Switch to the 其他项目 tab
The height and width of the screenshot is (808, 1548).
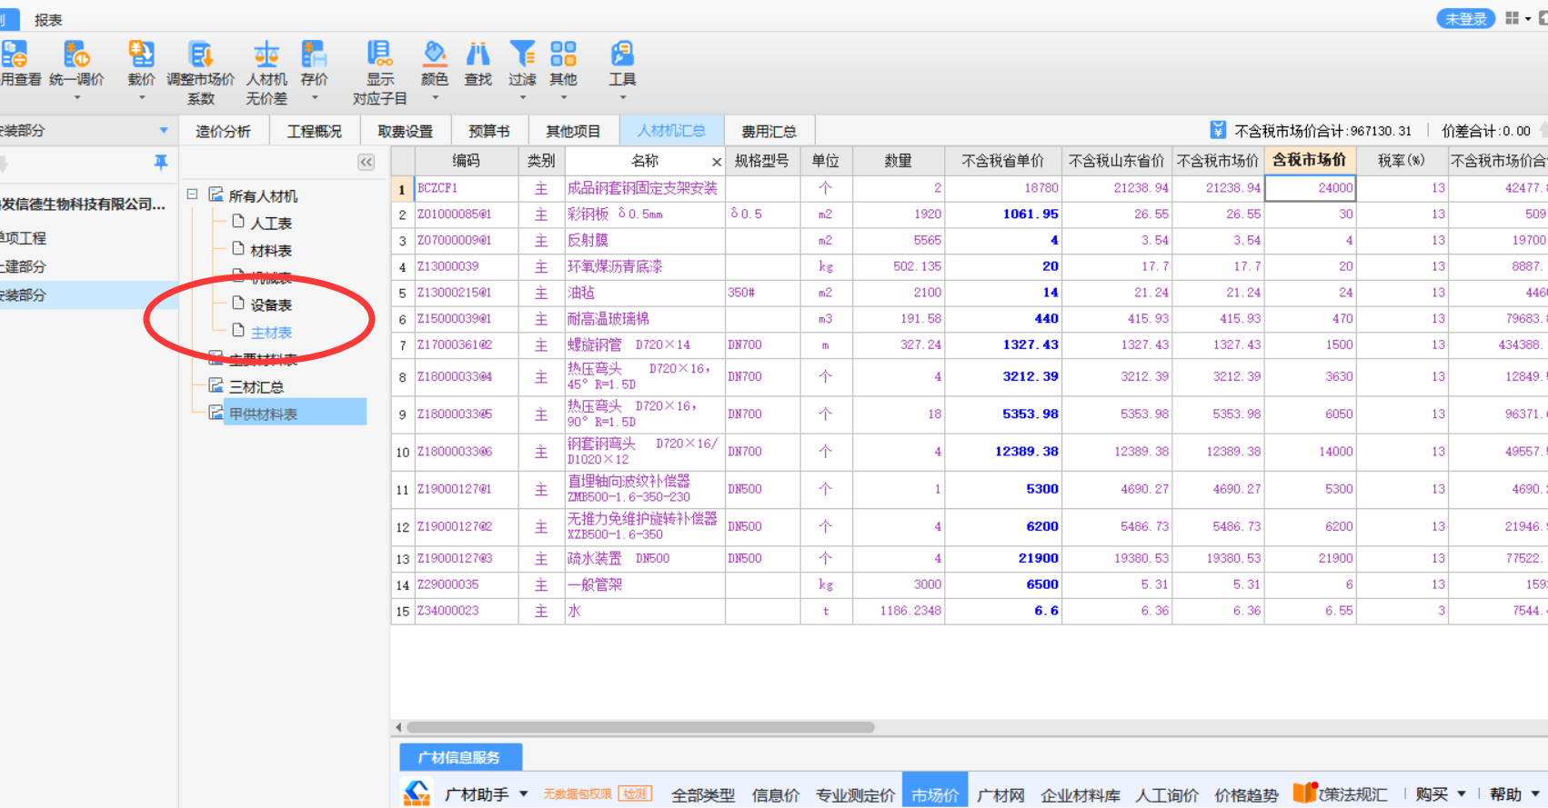pyautogui.click(x=573, y=131)
